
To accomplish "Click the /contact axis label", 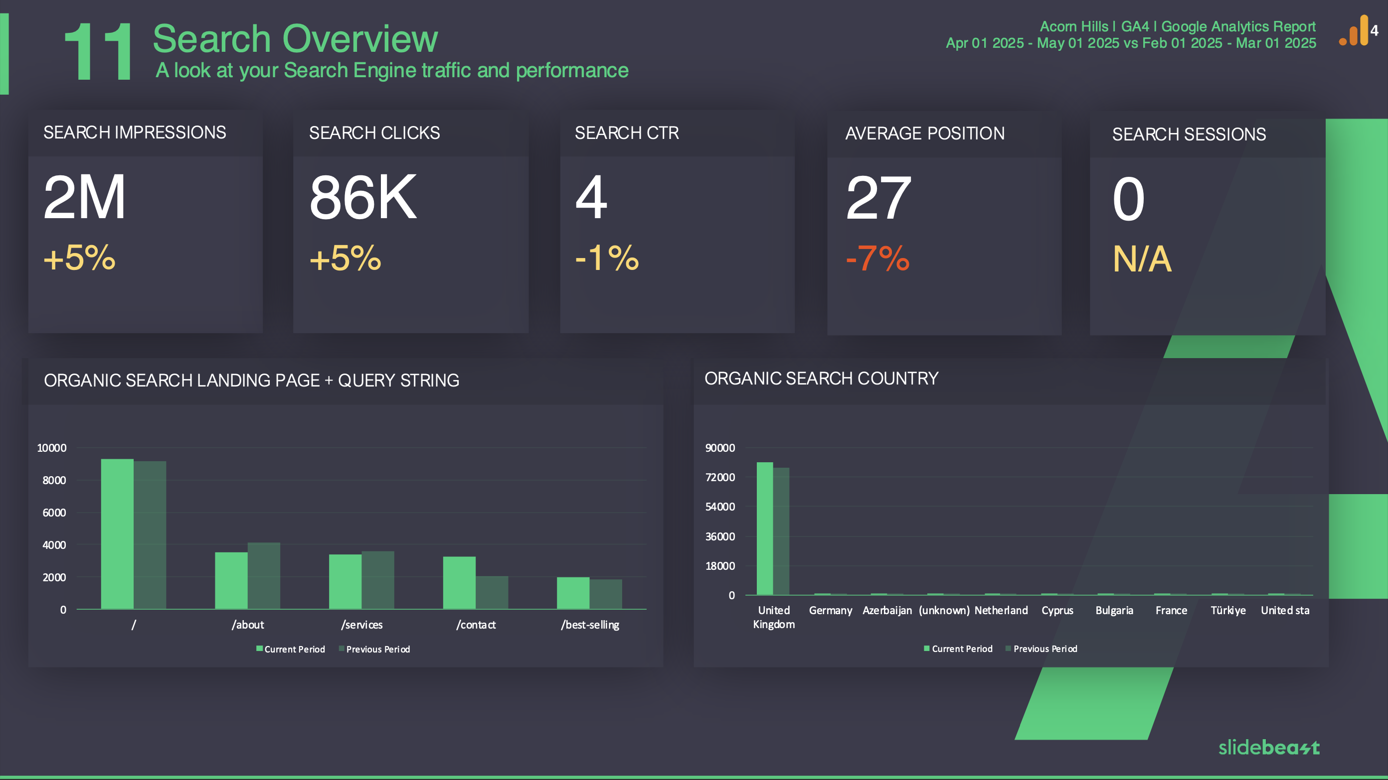I will click(476, 625).
